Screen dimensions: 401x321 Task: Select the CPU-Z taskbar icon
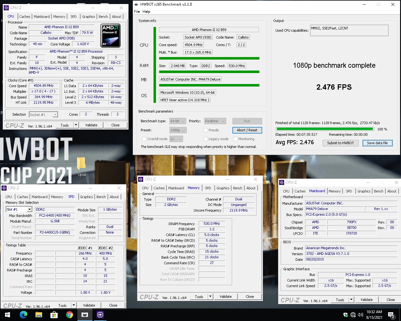pyautogui.click(x=100, y=315)
